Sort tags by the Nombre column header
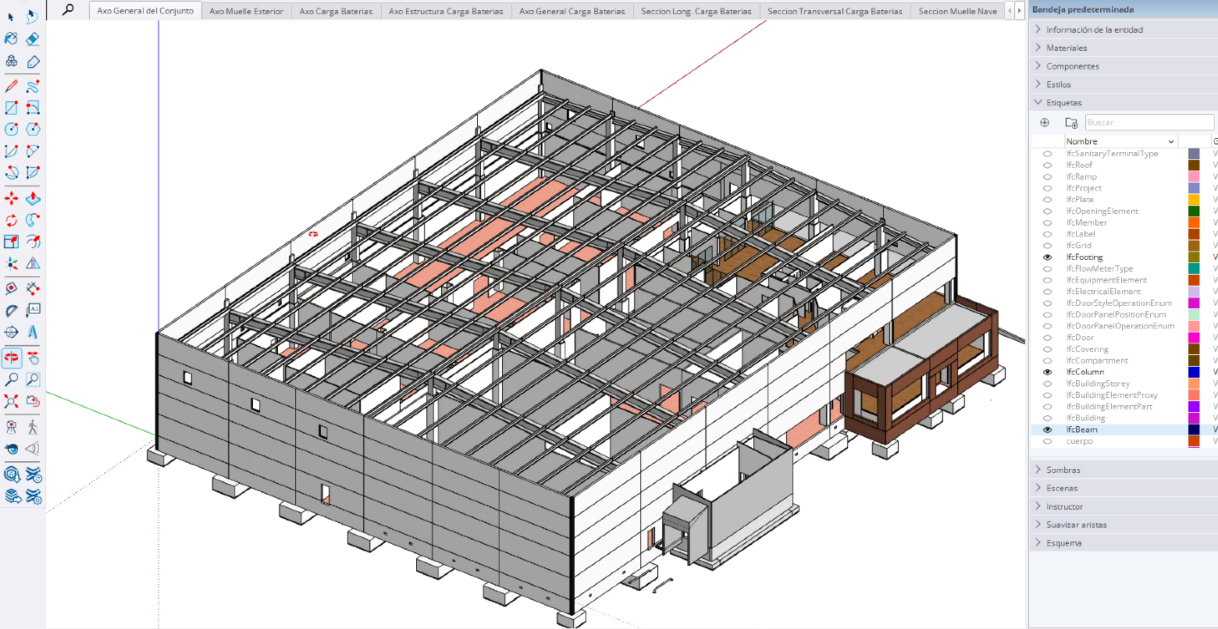 pos(1120,141)
